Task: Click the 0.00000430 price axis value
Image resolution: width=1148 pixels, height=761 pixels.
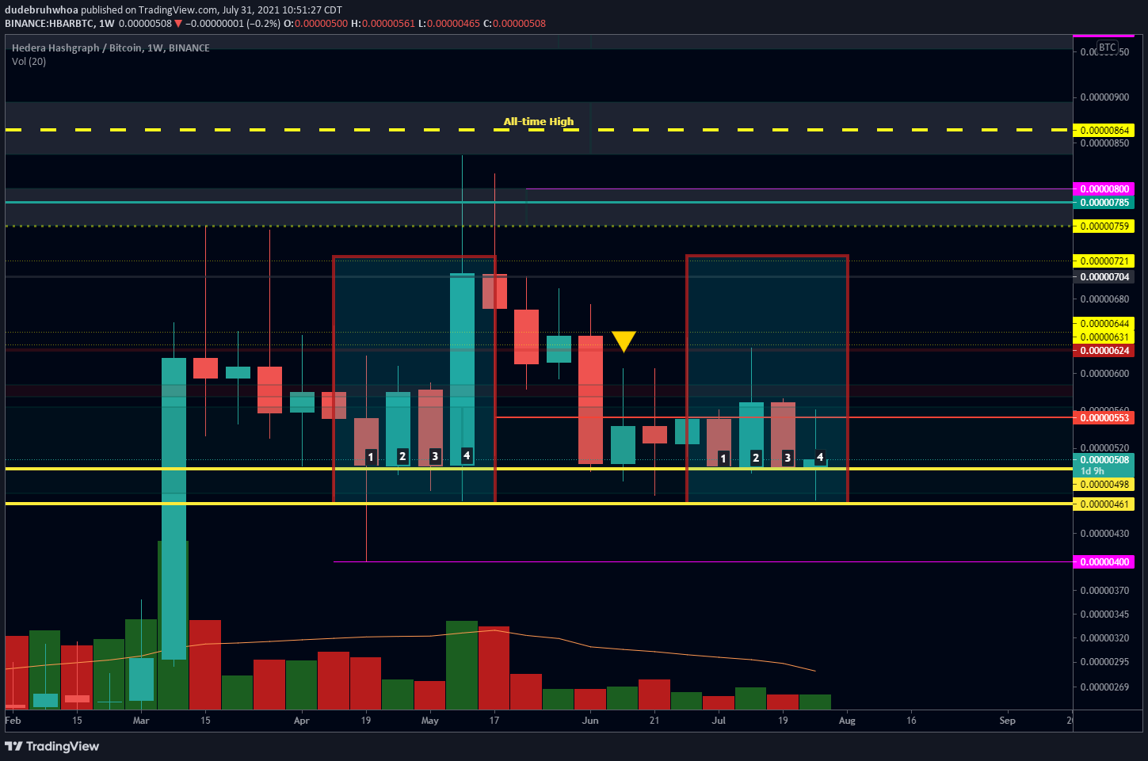Action: (1105, 534)
